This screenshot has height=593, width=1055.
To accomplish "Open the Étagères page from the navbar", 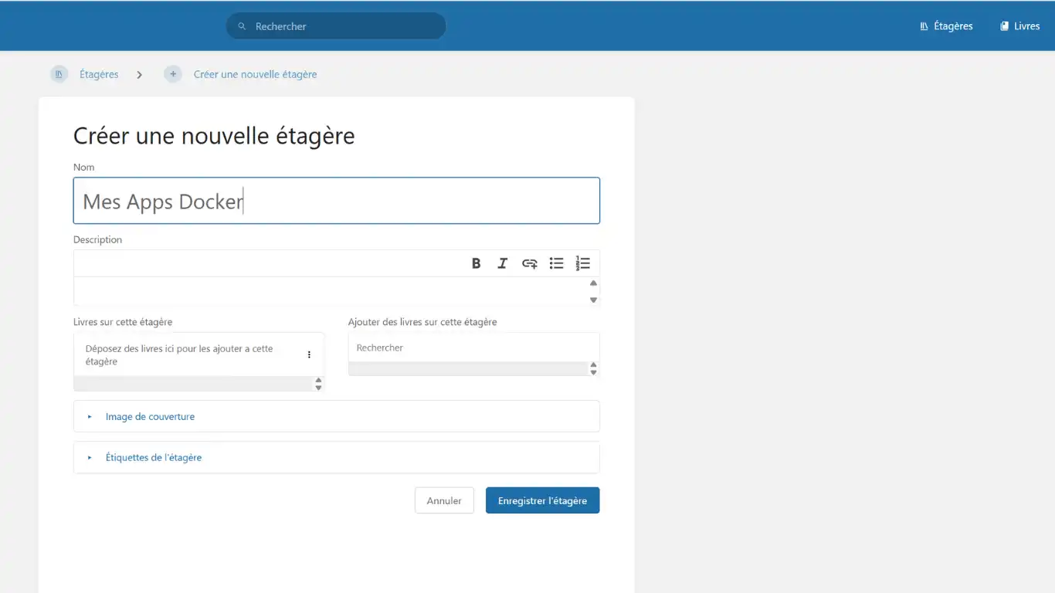I will (x=946, y=25).
